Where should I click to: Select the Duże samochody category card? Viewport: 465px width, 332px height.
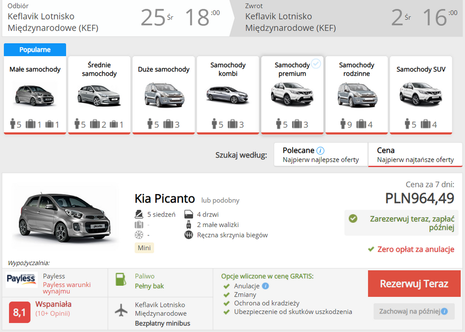pos(163,95)
